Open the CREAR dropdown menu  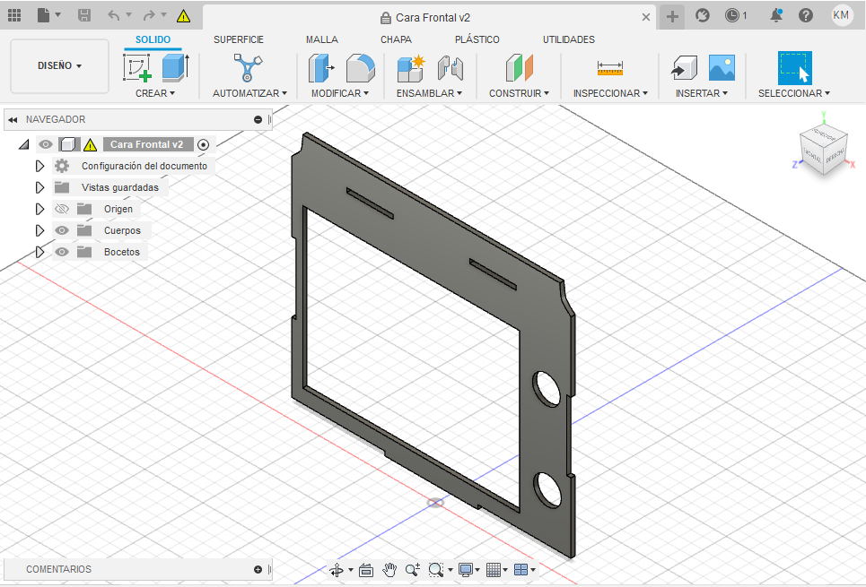point(155,93)
